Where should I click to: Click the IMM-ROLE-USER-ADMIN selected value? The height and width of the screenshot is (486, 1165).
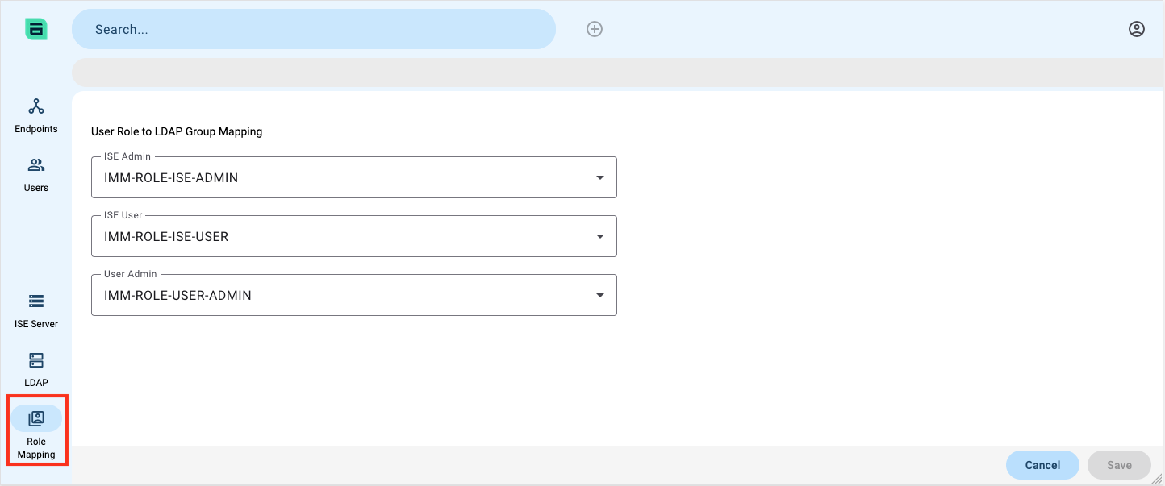pos(177,295)
